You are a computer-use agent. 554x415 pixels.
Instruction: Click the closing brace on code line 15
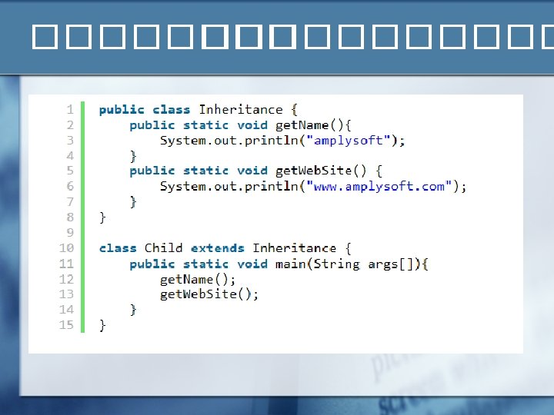coord(102,325)
